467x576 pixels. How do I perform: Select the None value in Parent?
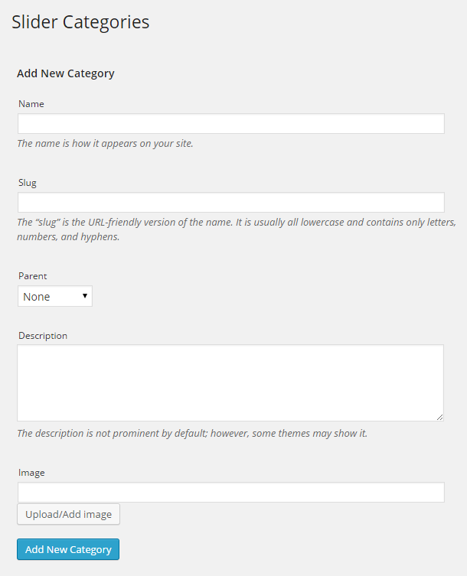(x=37, y=297)
